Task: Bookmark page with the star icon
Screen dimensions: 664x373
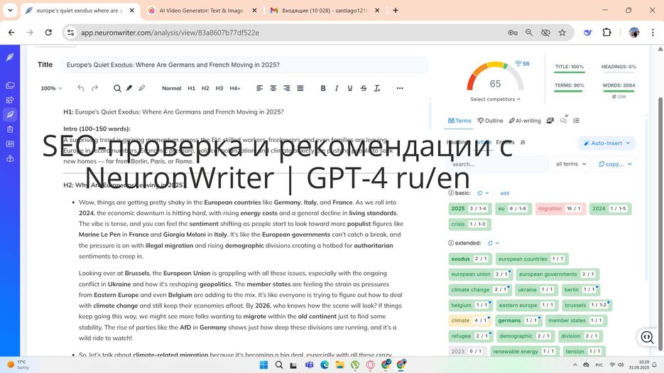Action: pyautogui.click(x=562, y=33)
